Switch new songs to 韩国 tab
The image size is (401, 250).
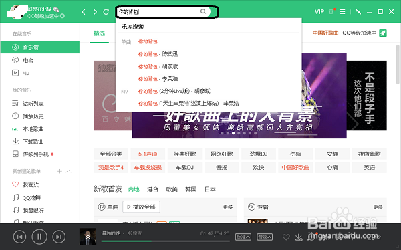190,189
